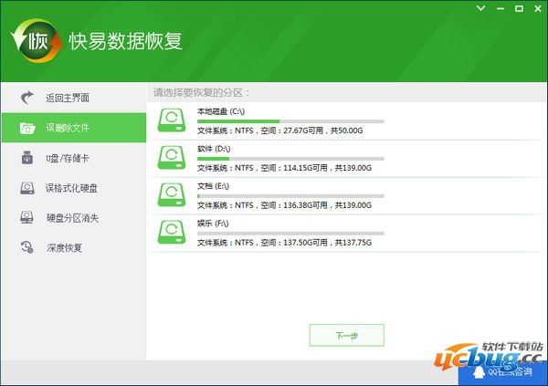Click the folder icon beside 误删除文件
This screenshot has height=386, width=548.
click(x=27, y=128)
